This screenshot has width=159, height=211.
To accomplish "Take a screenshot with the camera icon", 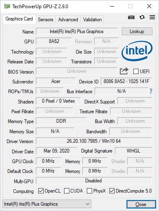I will 131,17.
